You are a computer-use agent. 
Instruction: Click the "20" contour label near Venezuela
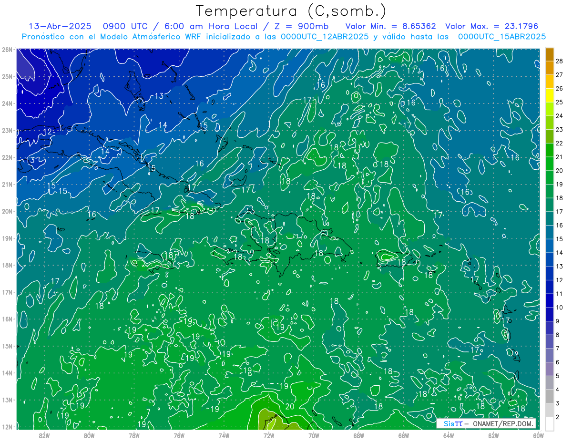290,407
